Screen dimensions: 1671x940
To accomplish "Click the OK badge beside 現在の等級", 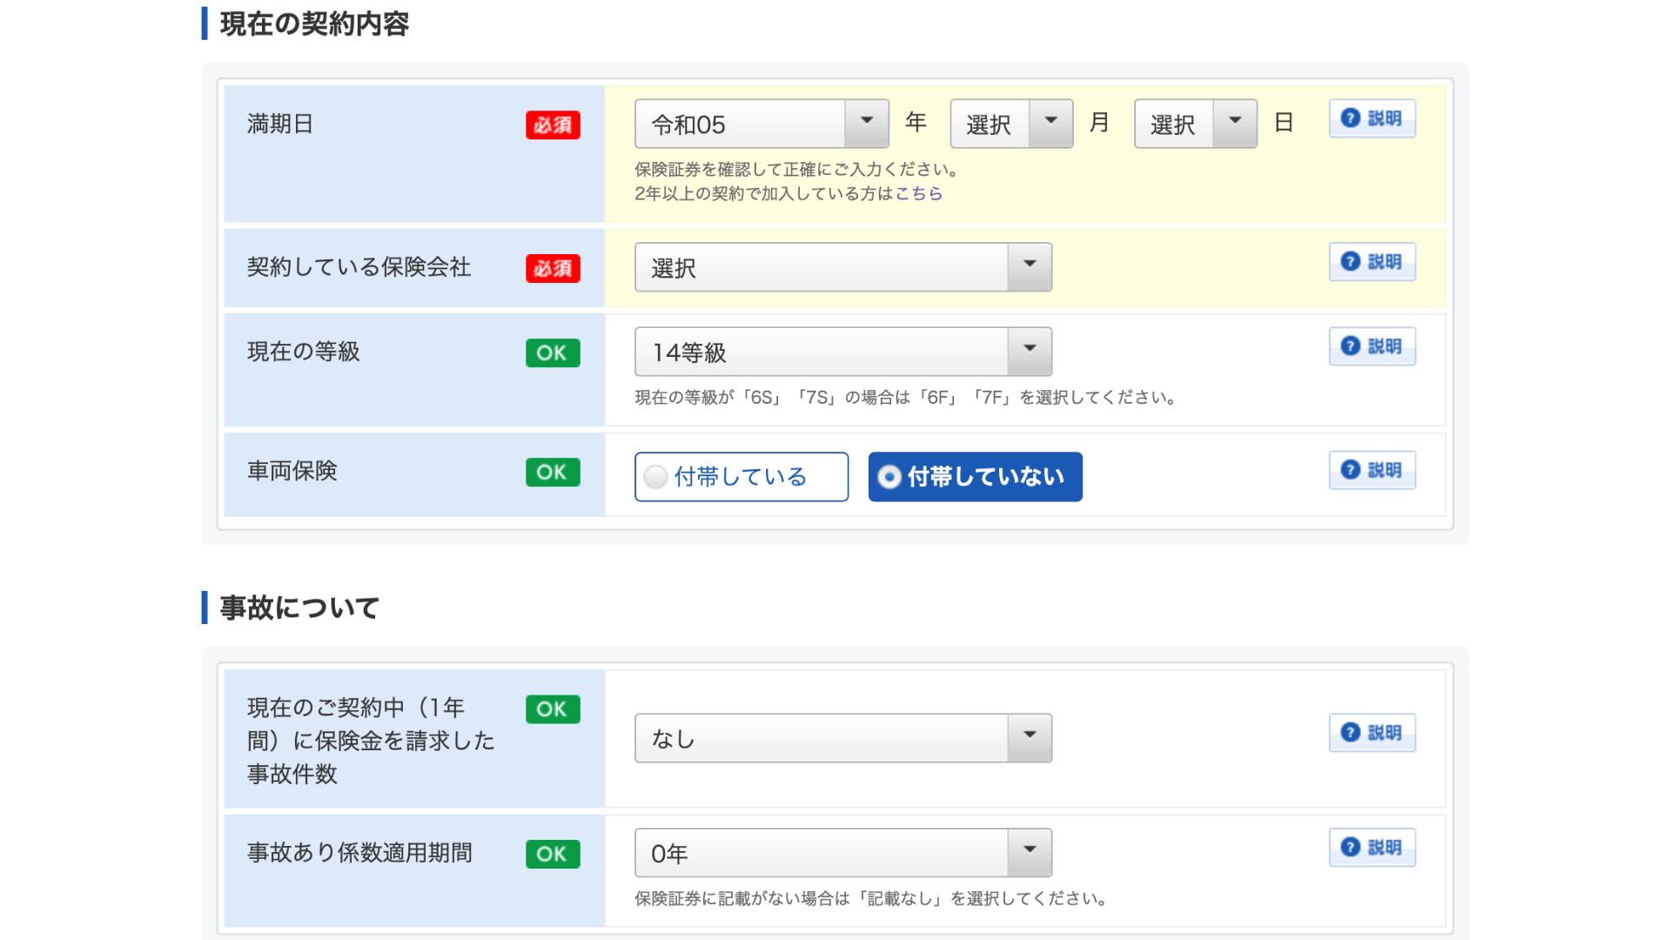I will tap(553, 352).
